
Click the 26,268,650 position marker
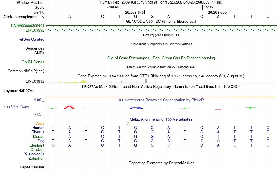(x=218, y=12)
